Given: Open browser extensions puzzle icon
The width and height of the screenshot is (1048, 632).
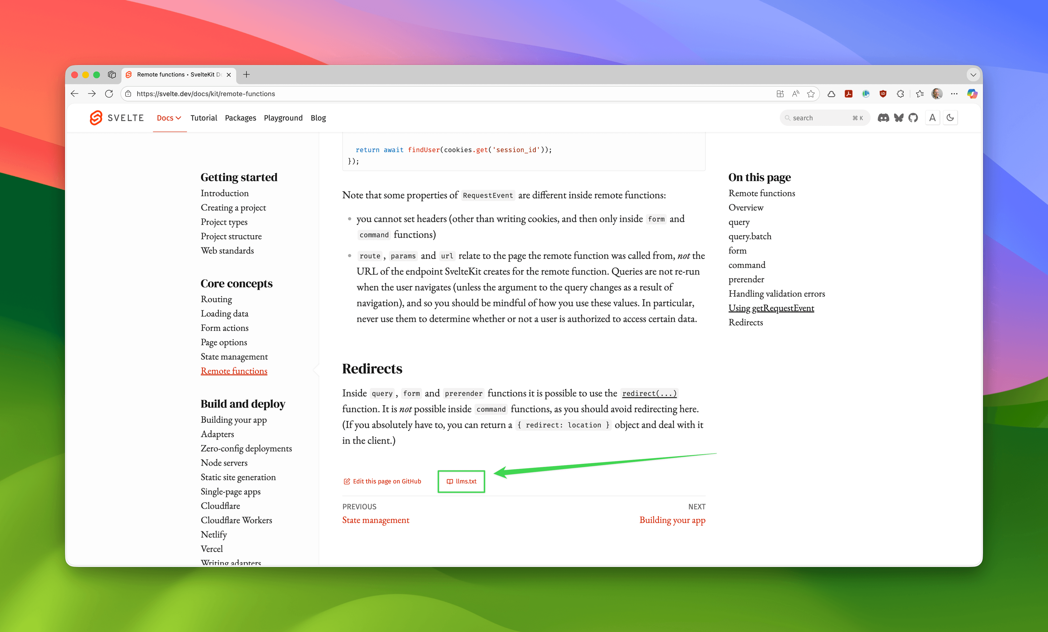Looking at the screenshot, I should (x=900, y=94).
